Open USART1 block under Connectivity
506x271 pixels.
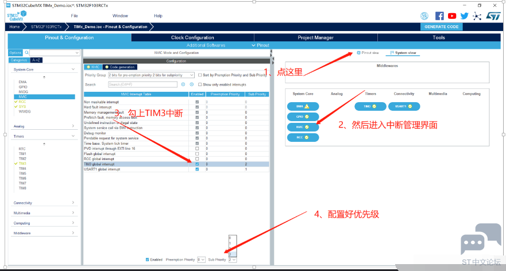tap(404, 106)
